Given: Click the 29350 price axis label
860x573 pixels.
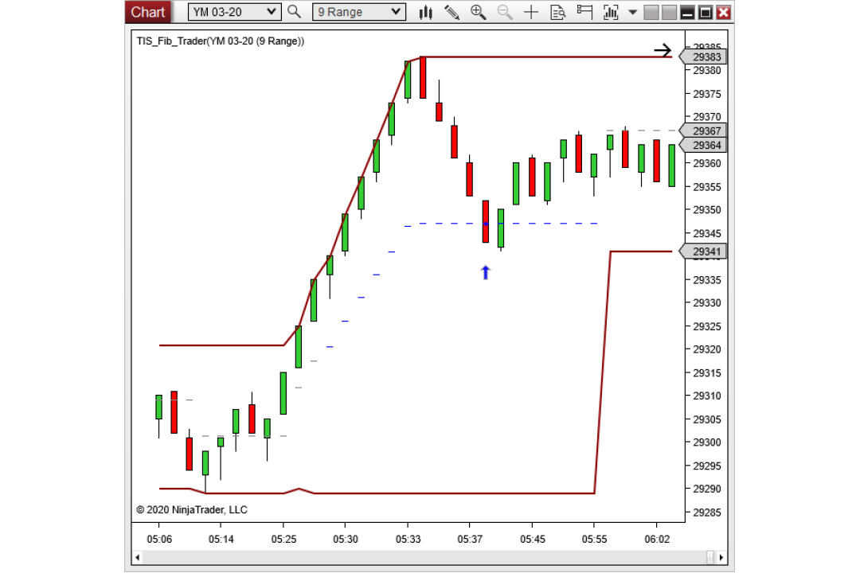Looking at the screenshot, I should tap(707, 210).
